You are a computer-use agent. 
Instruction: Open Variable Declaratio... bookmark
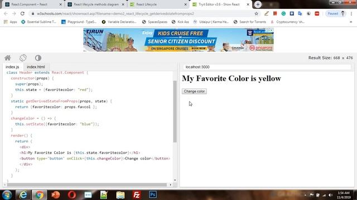[x=119, y=22]
